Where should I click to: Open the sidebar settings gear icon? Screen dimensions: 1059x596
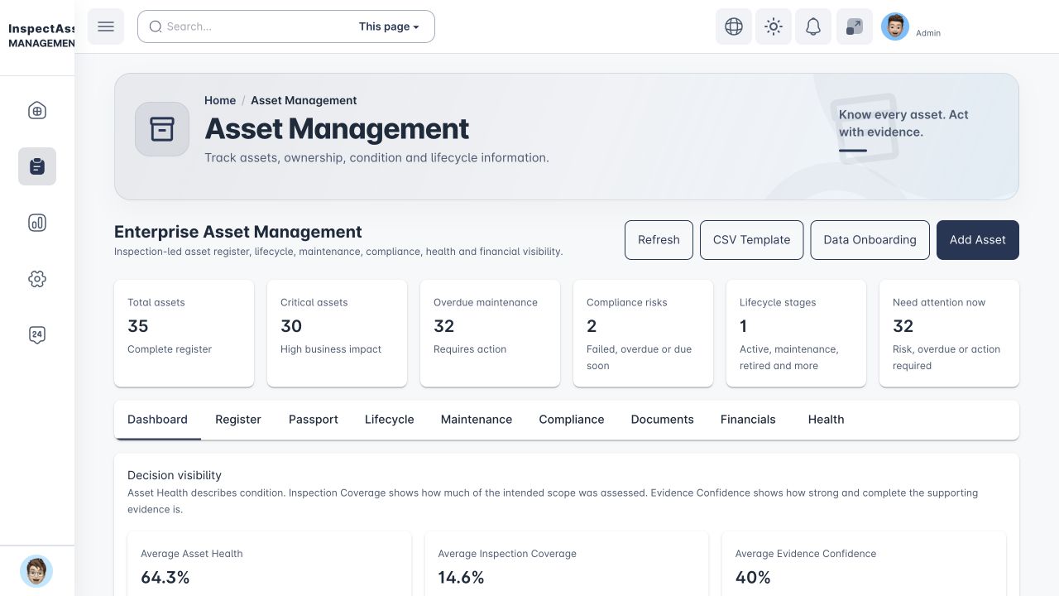click(37, 279)
